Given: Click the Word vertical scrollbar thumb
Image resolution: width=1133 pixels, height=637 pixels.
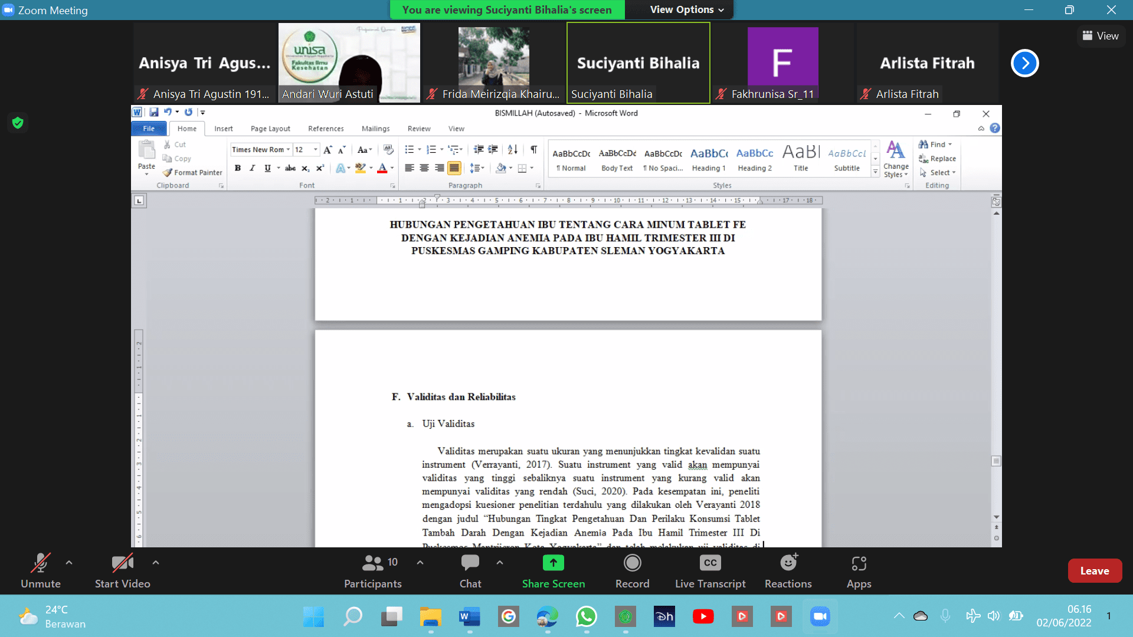Looking at the screenshot, I should [996, 461].
